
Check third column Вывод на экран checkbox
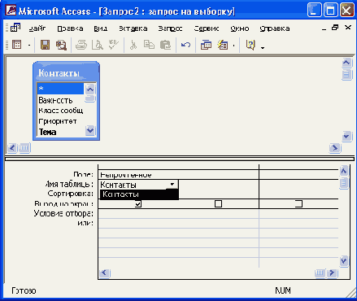(x=298, y=203)
